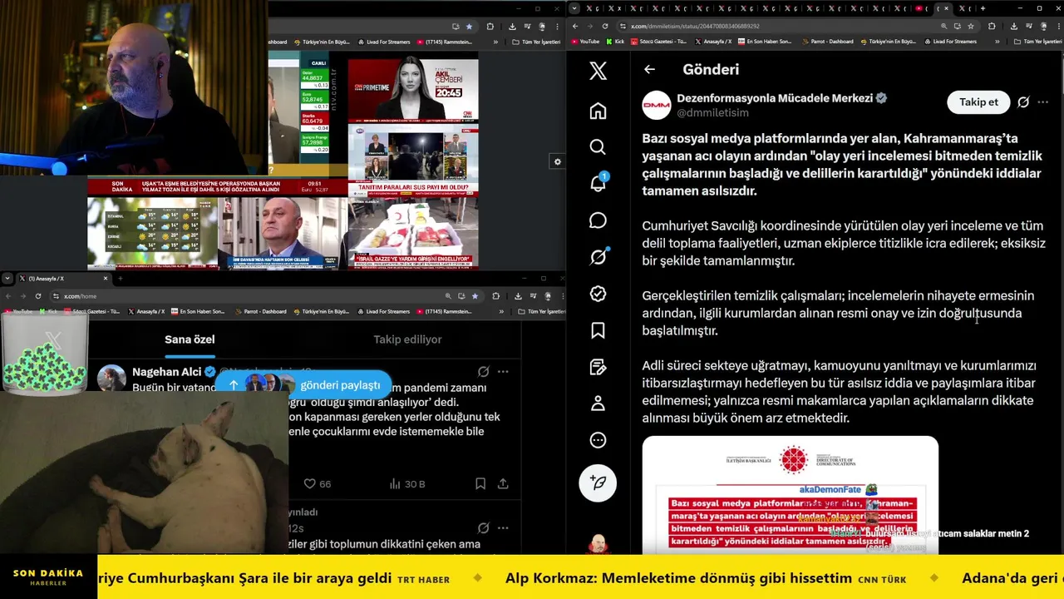Switch to Takip ediyor tab
This screenshot has height=599, width=1064.
click(x=407, y=339)
